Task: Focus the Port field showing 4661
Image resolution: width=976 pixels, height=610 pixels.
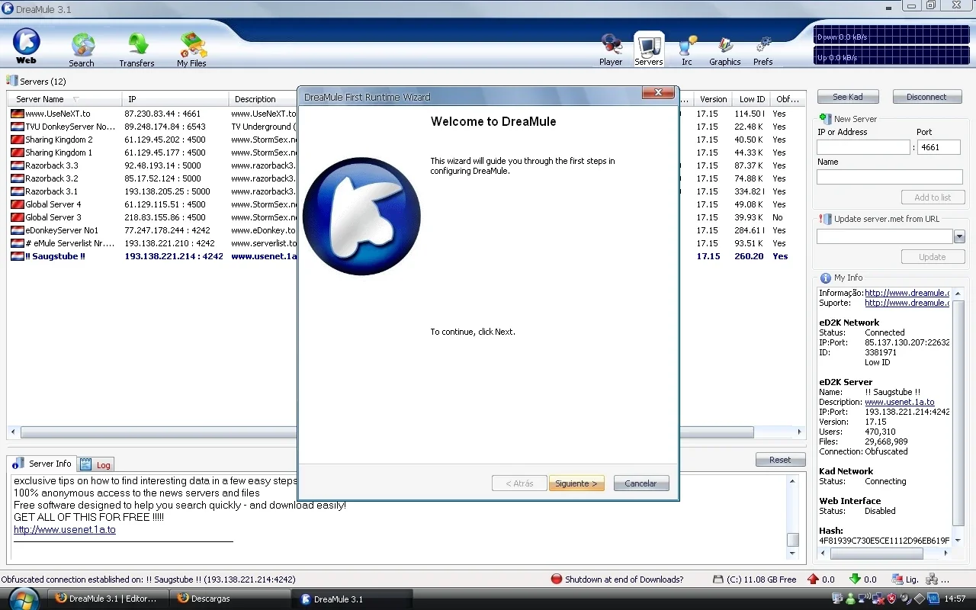Action: point(939,147)
